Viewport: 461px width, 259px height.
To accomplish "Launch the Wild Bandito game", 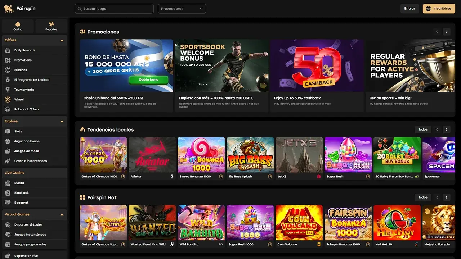I will pos(201,223).
